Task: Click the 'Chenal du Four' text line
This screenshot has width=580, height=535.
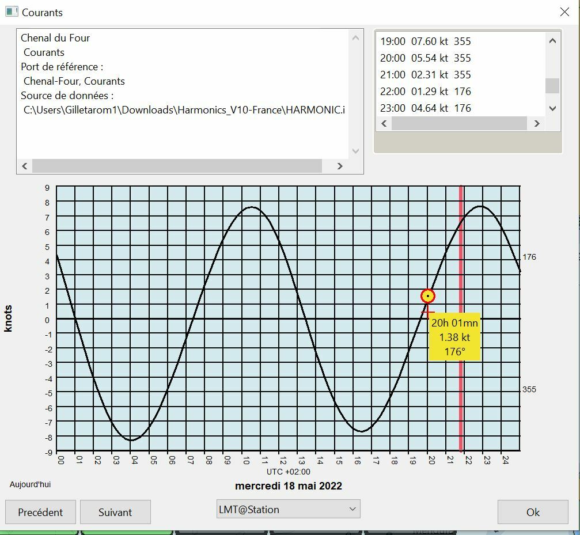Action: click(55, 37)
